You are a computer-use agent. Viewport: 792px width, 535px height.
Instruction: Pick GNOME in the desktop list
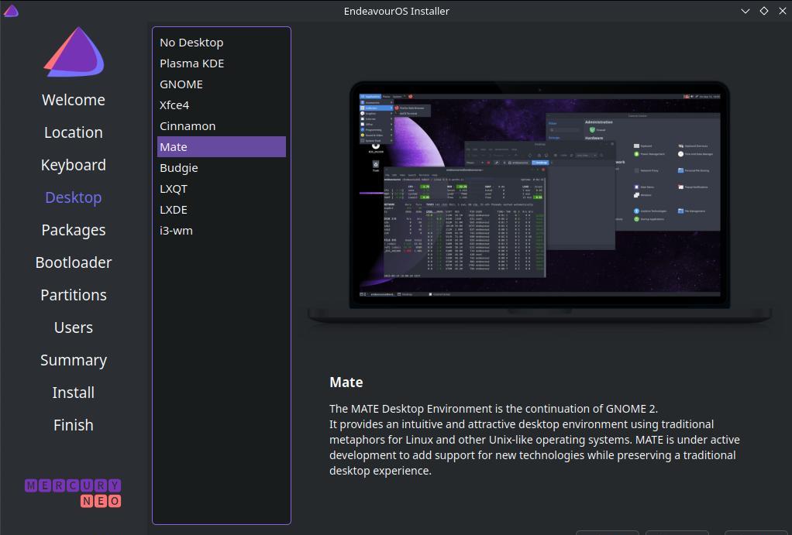(x=221, y=84)
